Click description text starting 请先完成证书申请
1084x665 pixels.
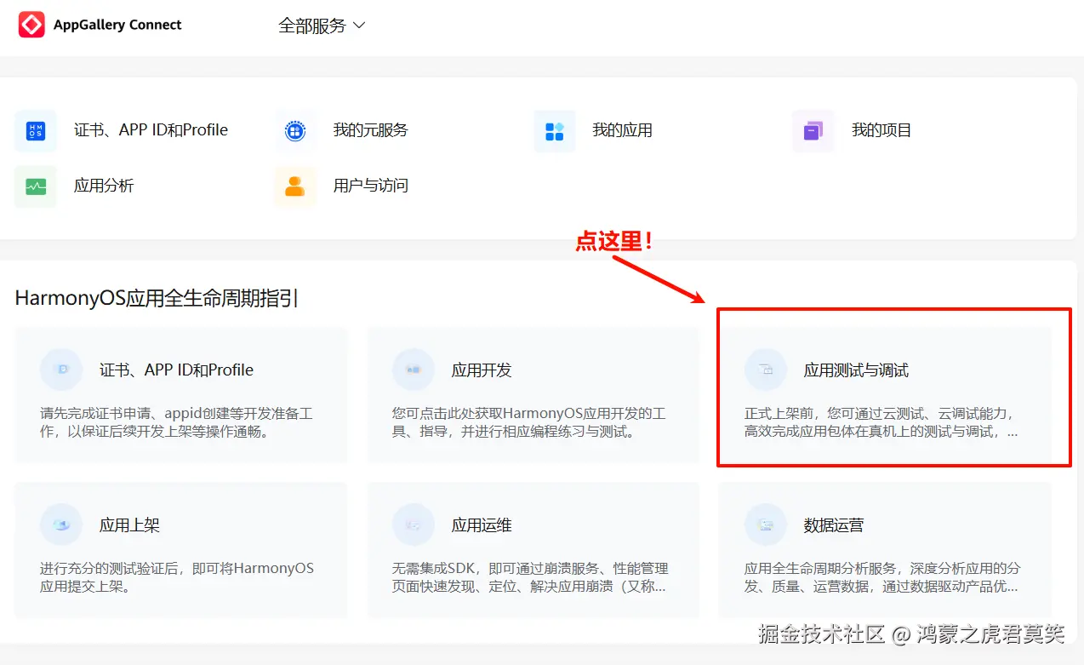tap(177, 422)
